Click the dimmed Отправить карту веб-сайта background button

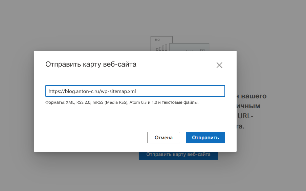click(178, 154)
